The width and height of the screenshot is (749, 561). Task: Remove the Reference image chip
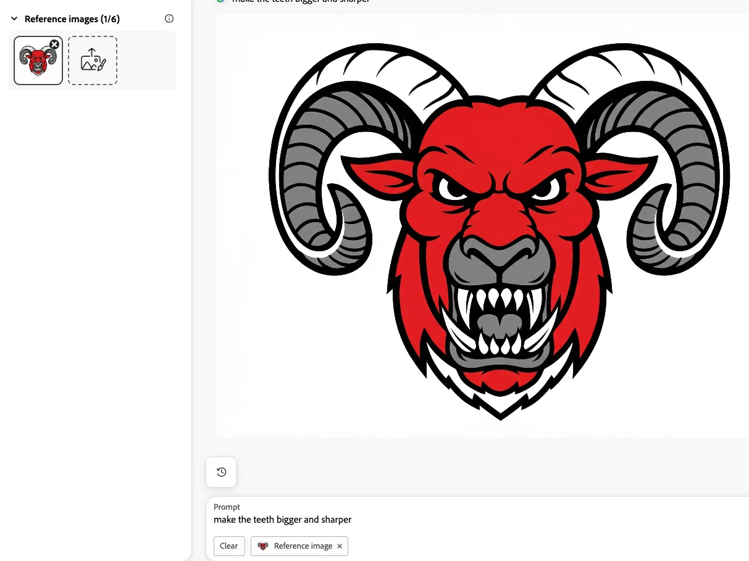pos(340,546)
